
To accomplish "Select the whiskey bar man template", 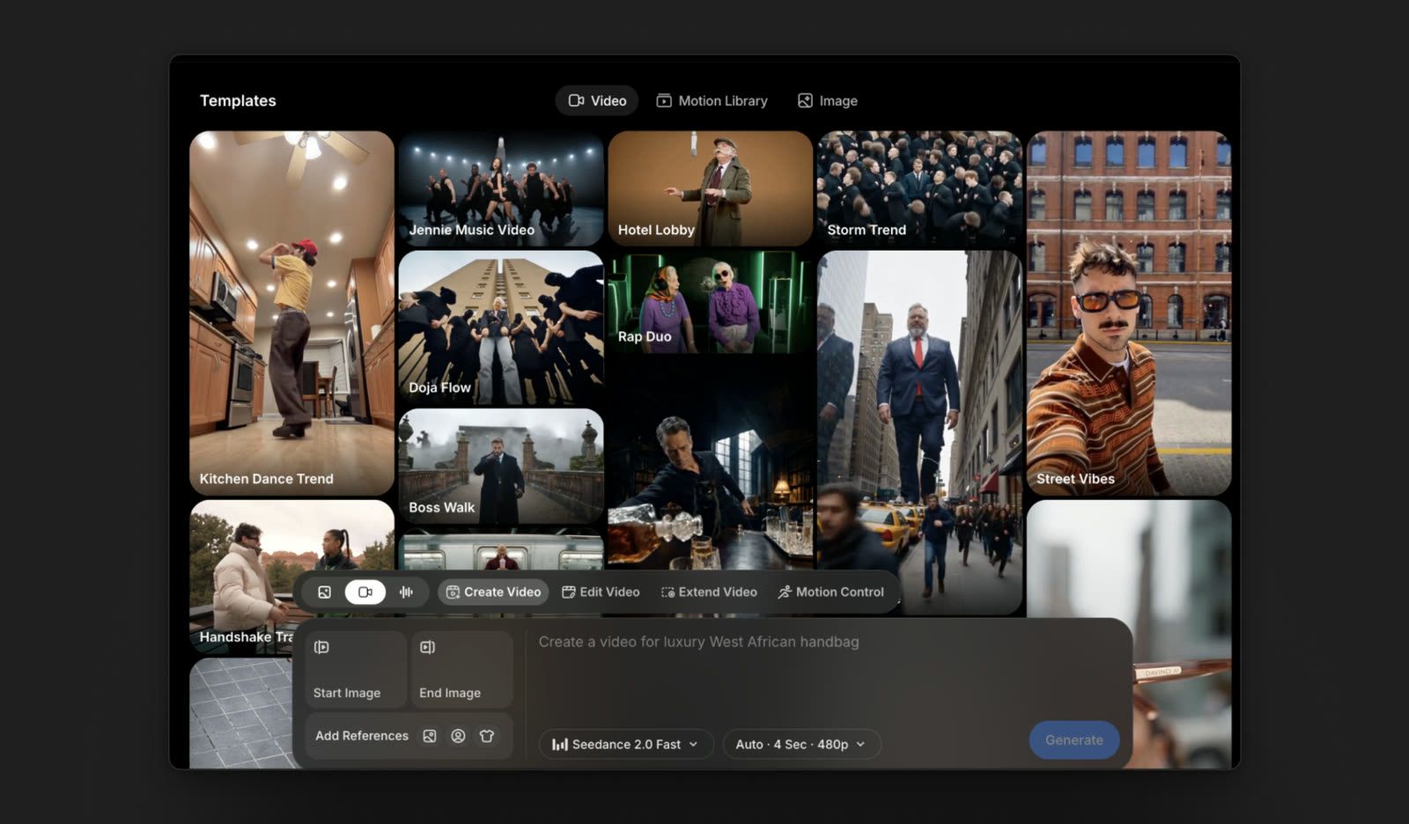I will tap(710, 467).
